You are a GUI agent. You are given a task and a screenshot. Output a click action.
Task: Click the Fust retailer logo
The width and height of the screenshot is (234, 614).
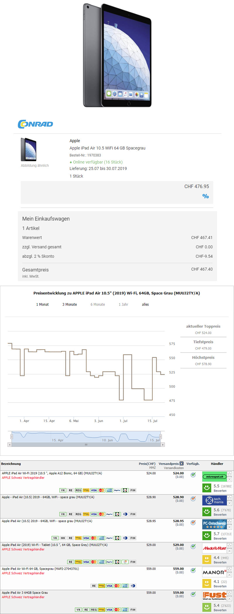(x=214, y=596)
